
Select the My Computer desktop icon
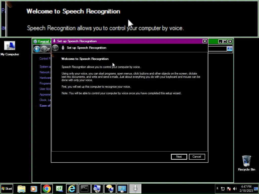pos(10,48)
